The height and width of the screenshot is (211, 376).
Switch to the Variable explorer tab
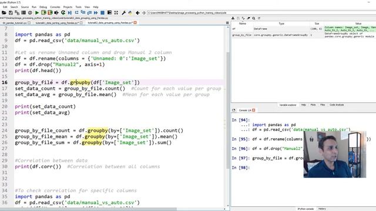(x=288, y=105)
